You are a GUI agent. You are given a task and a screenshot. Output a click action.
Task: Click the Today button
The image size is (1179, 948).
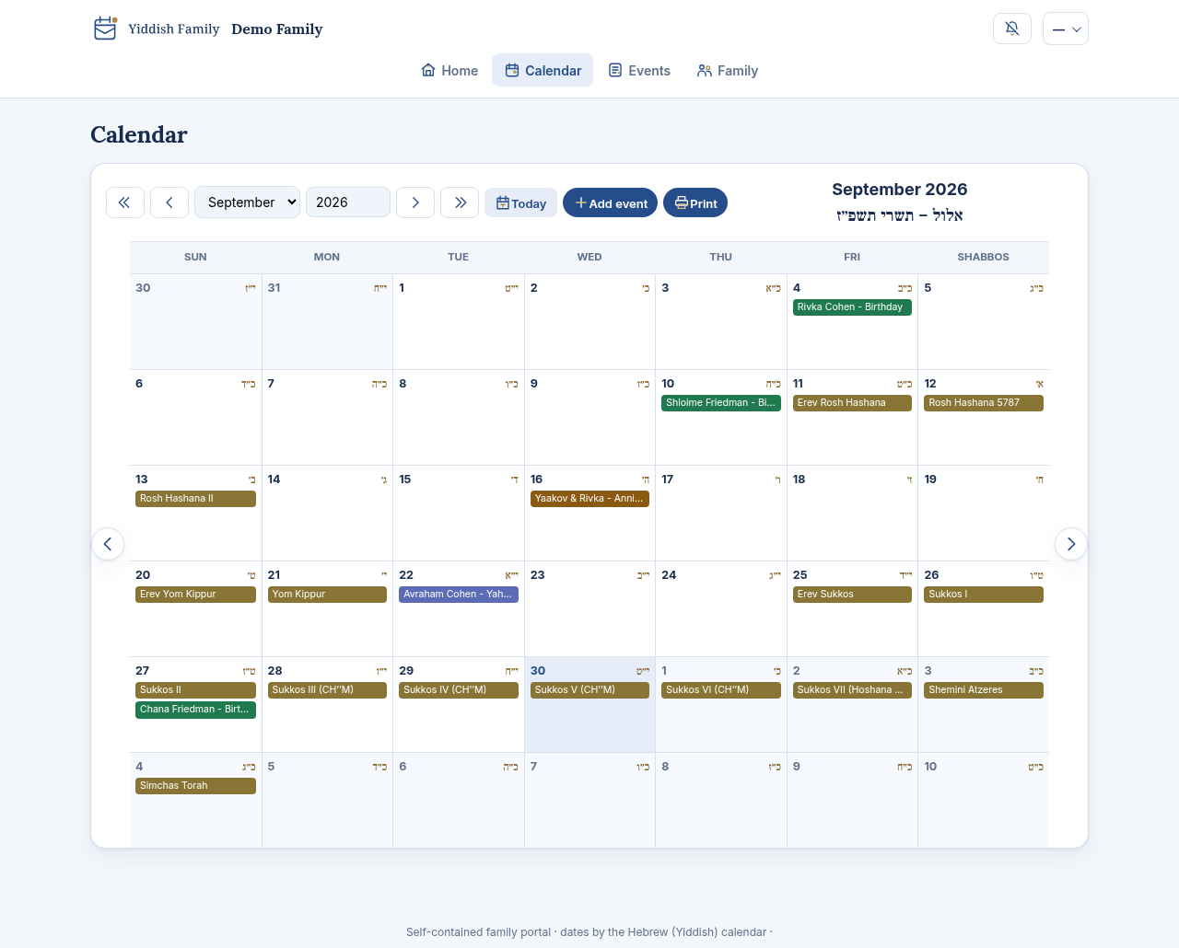pyautogui.click(x=521, y=202)
